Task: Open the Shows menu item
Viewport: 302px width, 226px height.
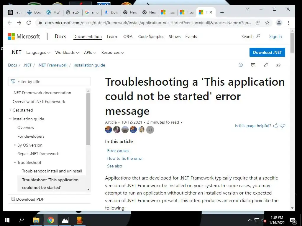Action: tap(175, 36)
